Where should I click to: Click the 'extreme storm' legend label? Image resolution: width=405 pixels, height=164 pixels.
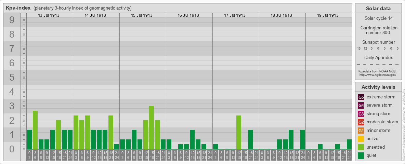[381, 97]
